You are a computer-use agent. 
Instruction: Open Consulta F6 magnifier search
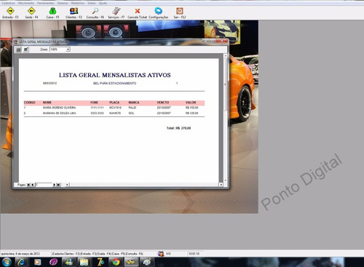[95, 13]
